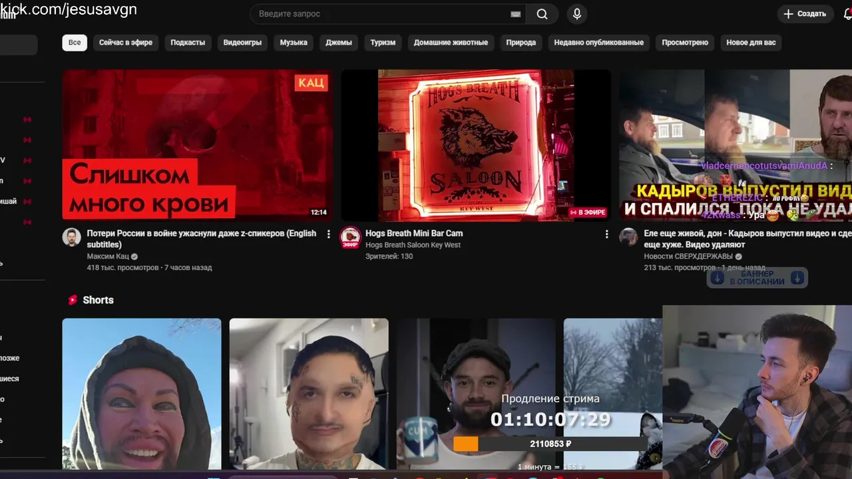The height and width of the screenshot is (479, 852).
Task: Open Hogs Breath Saloon channel avatar
Action: (351, 238)
